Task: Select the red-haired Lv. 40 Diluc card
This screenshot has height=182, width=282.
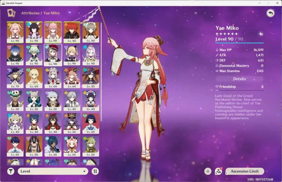Action: pyautogui.click(x=72, y=32)
